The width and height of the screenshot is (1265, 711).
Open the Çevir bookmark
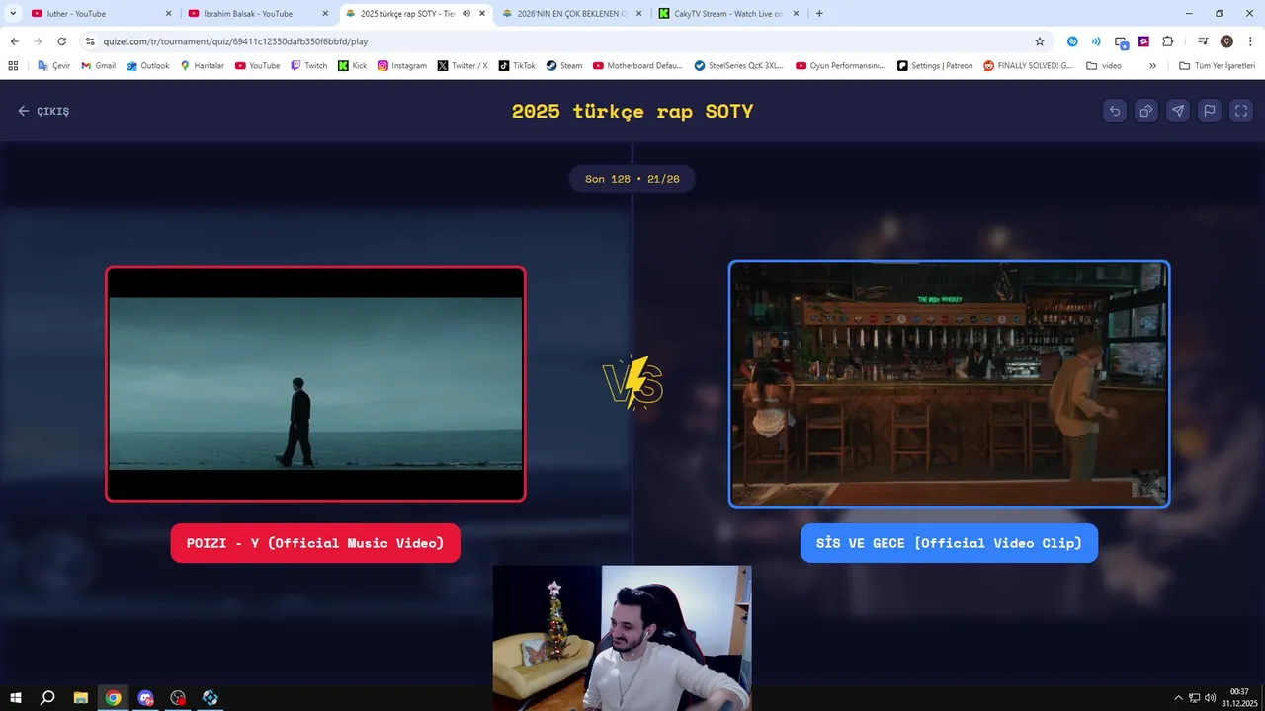tap(53, 66)
